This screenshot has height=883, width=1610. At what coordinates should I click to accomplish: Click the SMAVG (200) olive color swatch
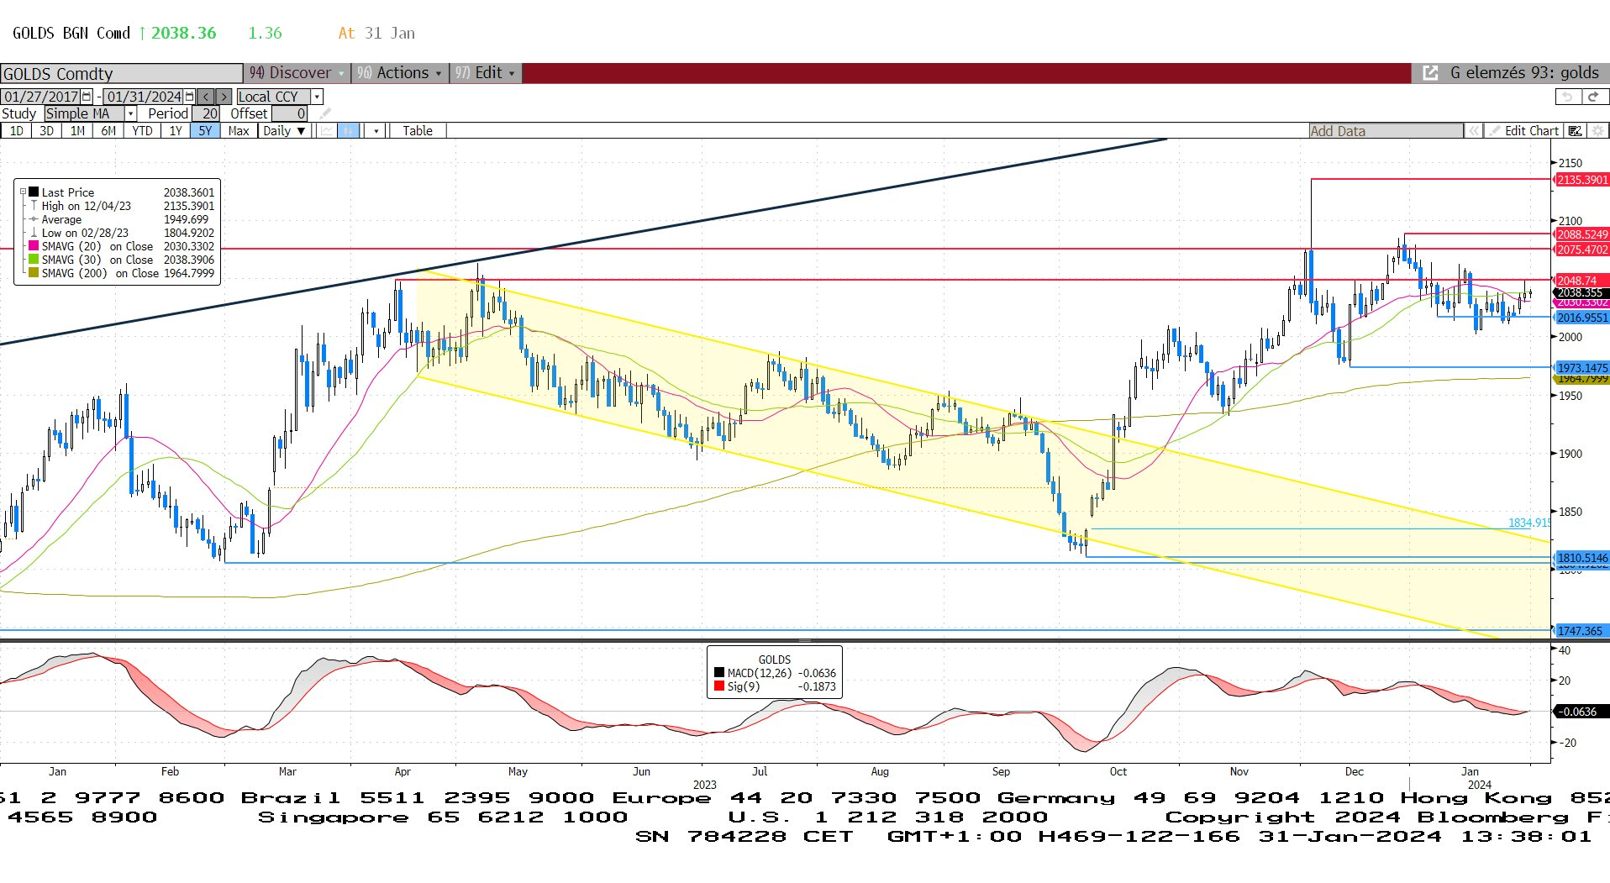pos(34,272)
